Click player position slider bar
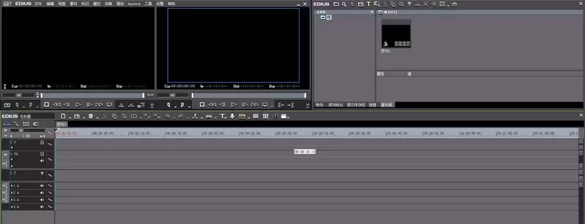585x224 pixels. 92,95
